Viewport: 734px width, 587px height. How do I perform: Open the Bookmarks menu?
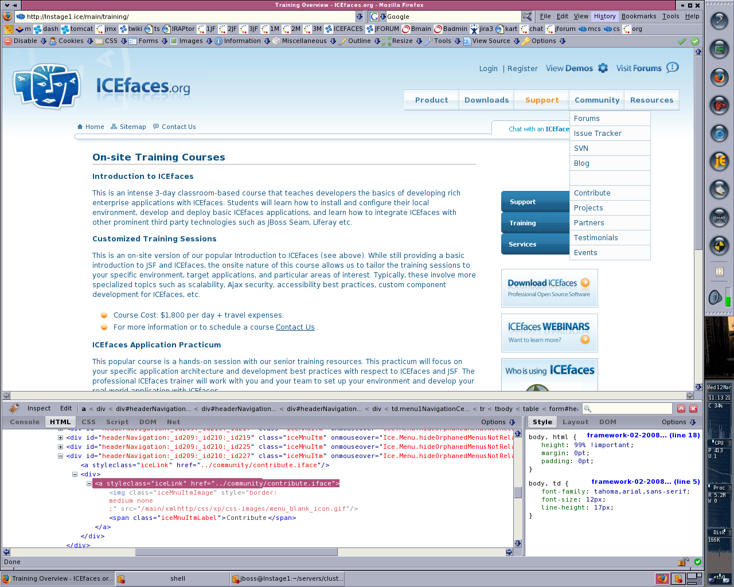click(x=639, y=16)
